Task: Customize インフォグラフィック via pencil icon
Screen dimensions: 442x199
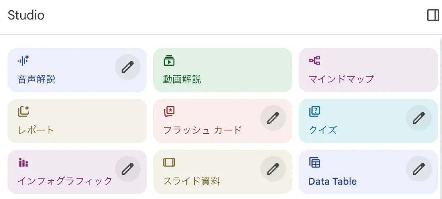Action: click(x=127, y=169)
